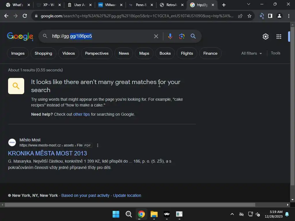Click the horizontal scrollbar thumb

(x=130, y=205)
